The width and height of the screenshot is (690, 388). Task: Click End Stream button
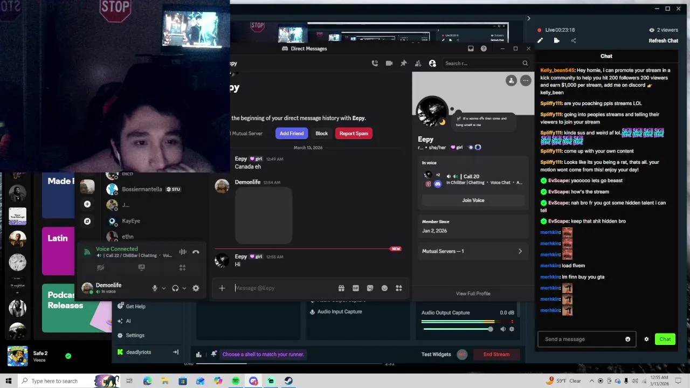tap(496, 354)
